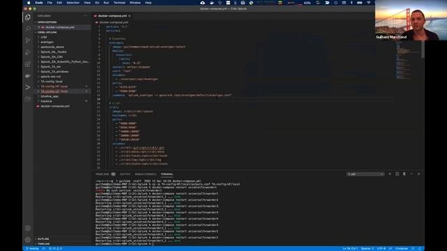Open the Explorer more actions ellipsis
Image resolution: width=447 pixels, height=251 pixels.
click(x=85, y=16)
